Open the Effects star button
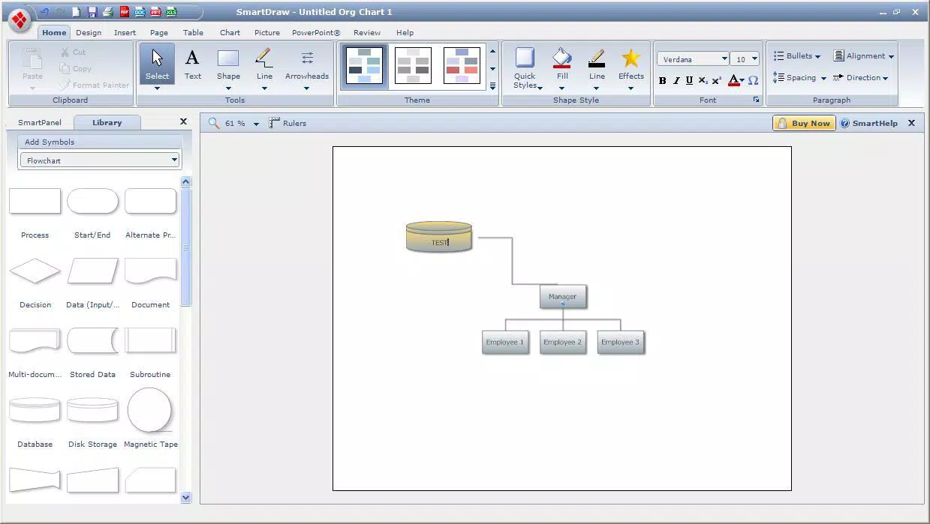Screen dimensions: 930x524 631,64
